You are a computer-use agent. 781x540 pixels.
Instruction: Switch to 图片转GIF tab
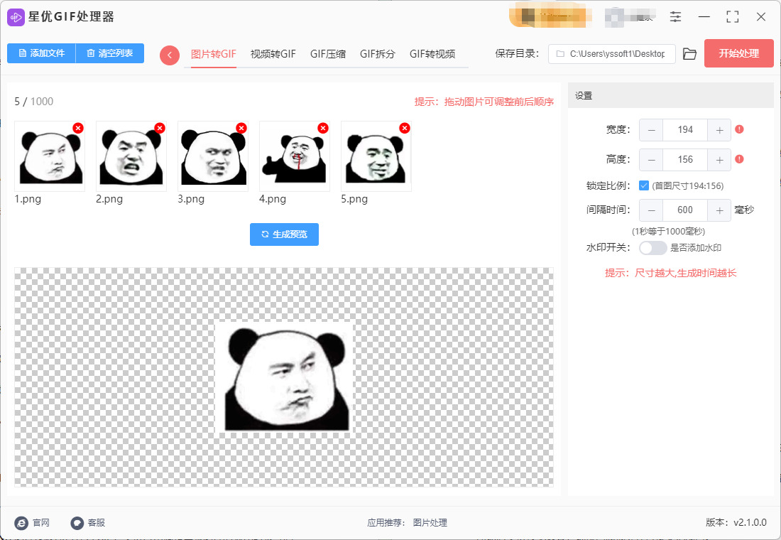click(213, 54)
